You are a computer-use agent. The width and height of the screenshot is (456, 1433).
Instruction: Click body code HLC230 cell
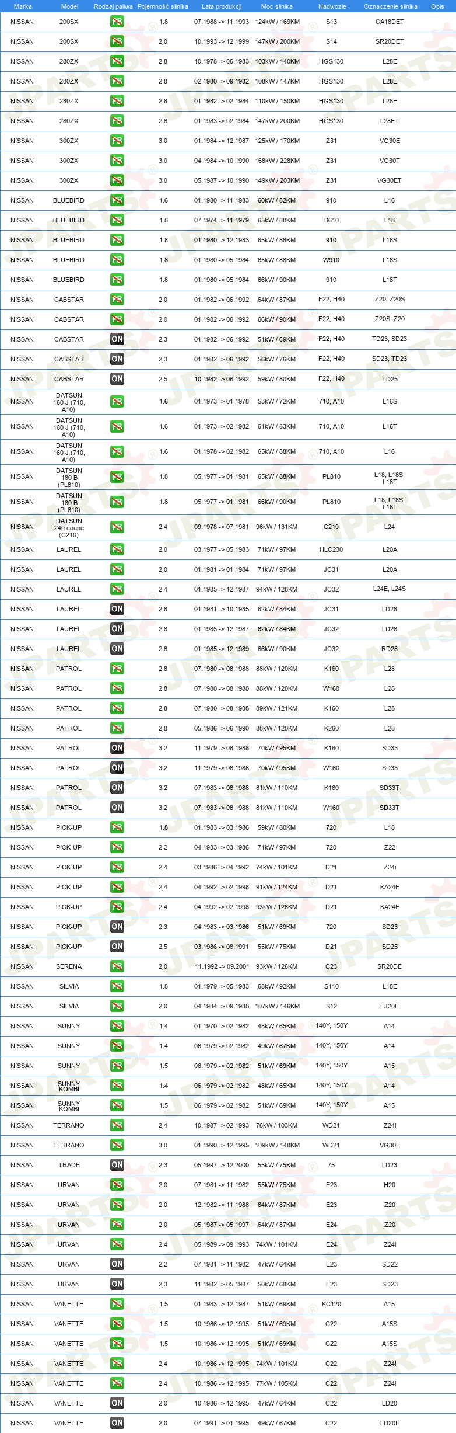tap(331, 549)
